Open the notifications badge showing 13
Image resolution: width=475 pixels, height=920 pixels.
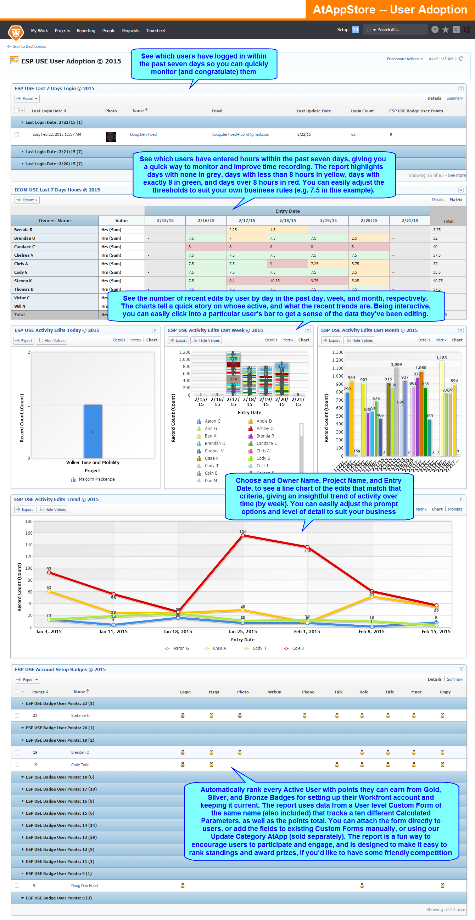click(355, 30)
